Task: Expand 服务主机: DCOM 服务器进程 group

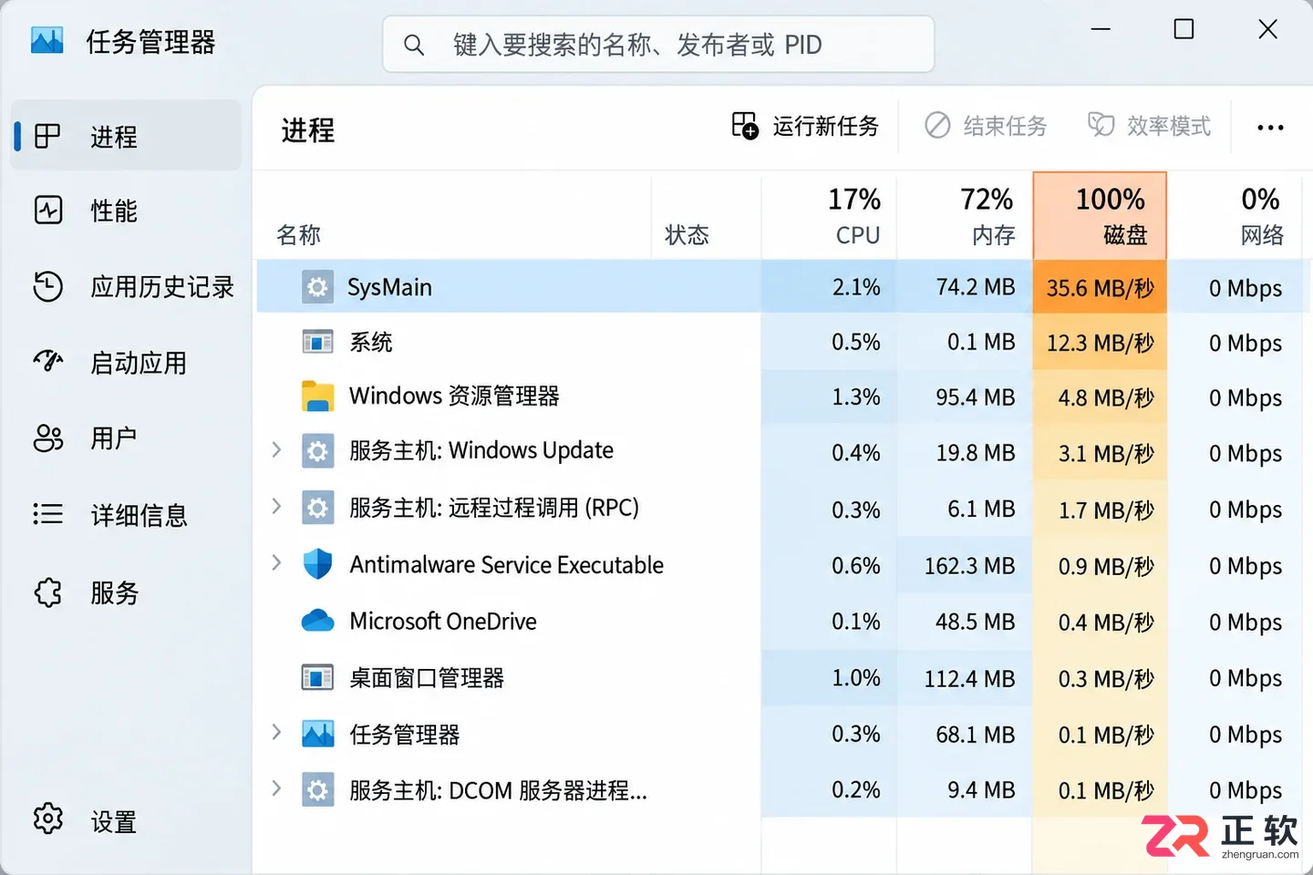Action: click(x=276, y=788)
